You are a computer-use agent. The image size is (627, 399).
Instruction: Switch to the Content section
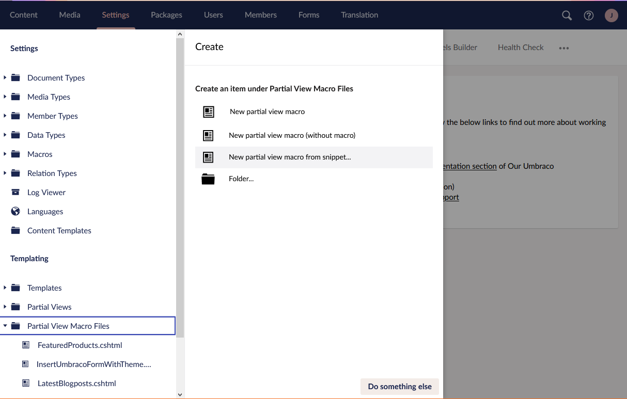[x=24, y=15]
